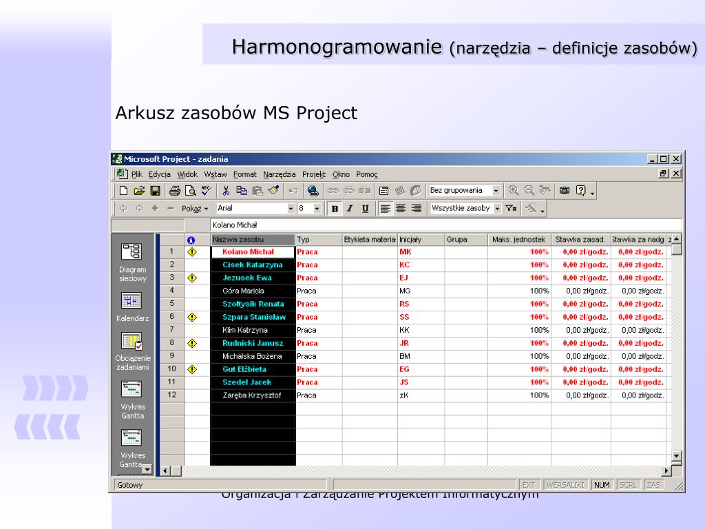Open Kalendarz view in the view bar

click(132, 307)
